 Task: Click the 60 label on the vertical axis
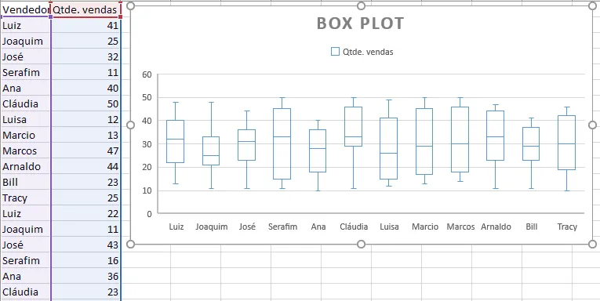pos(147,74)
